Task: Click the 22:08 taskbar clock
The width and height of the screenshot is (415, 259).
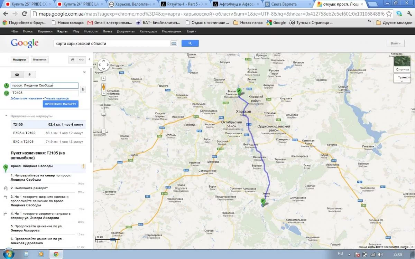Action: click(398, 255)
